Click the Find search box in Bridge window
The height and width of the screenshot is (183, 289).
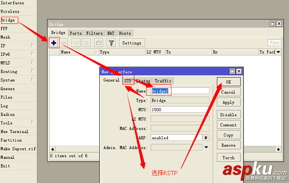pyautogui.click(x=274, y=43)
